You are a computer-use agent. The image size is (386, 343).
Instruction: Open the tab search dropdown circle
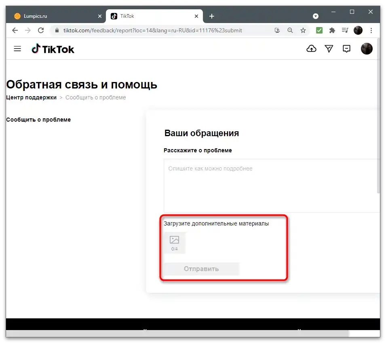point(316,16)
